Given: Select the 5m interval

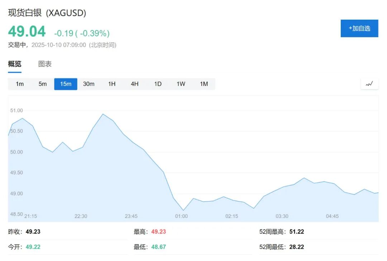Looking at the screenshot, I should point(43,84).
